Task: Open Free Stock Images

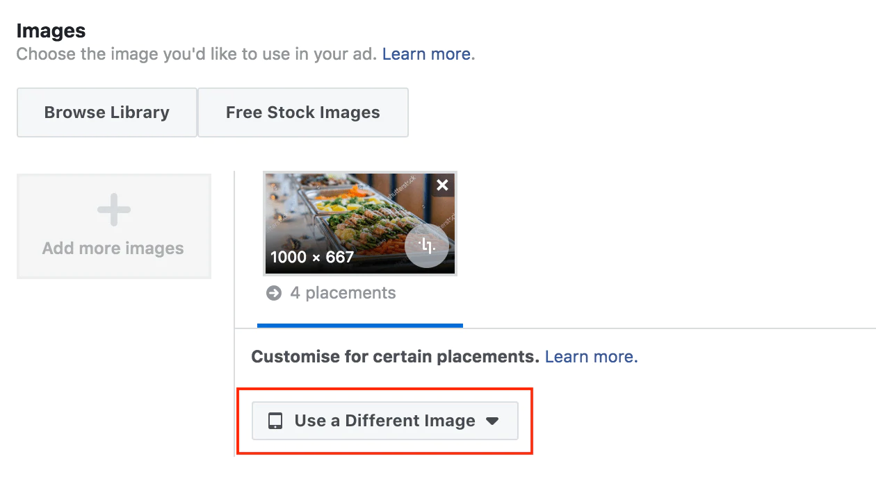Action: 303,112
